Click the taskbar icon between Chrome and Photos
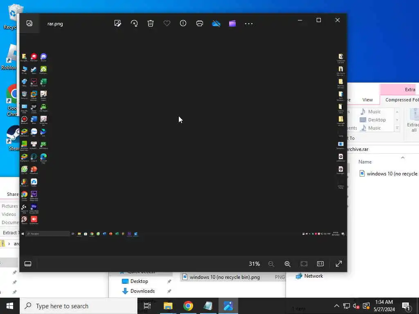The image size is (419, 314). pyautogui.click(x=208, y=306)
